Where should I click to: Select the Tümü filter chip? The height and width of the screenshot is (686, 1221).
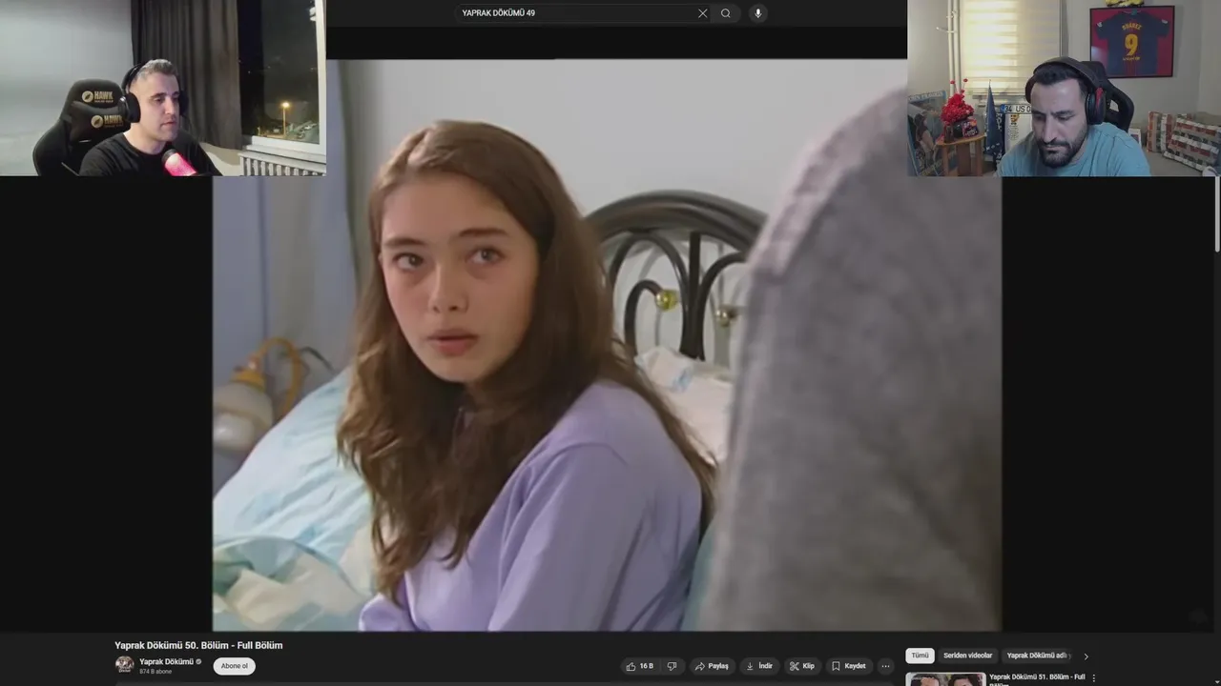point(920,656)
